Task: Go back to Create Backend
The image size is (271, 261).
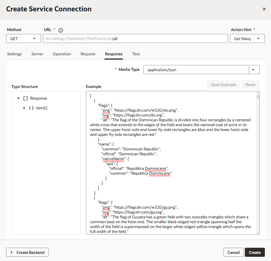Action: click(27, 252)
